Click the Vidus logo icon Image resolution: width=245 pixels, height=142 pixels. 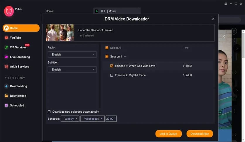[9, 11]
